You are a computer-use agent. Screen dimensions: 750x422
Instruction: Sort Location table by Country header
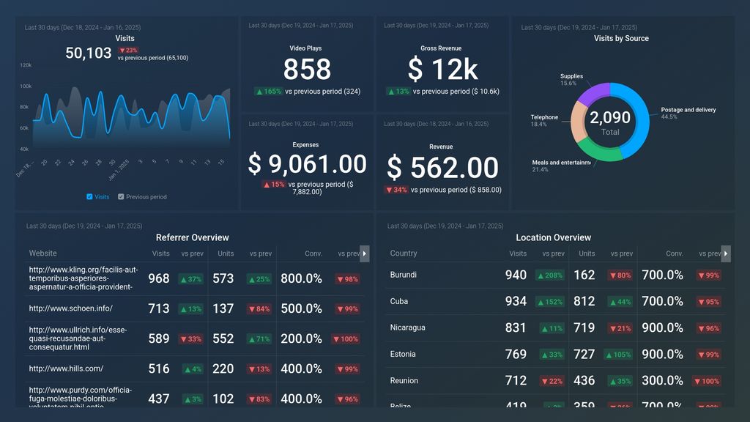[x=404, y=253]
